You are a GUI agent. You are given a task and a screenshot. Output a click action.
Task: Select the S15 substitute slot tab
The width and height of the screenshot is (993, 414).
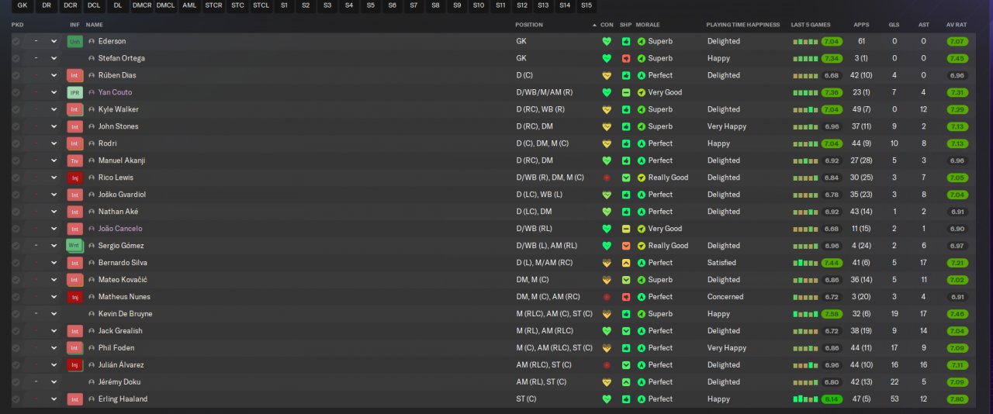coord(586,5)
